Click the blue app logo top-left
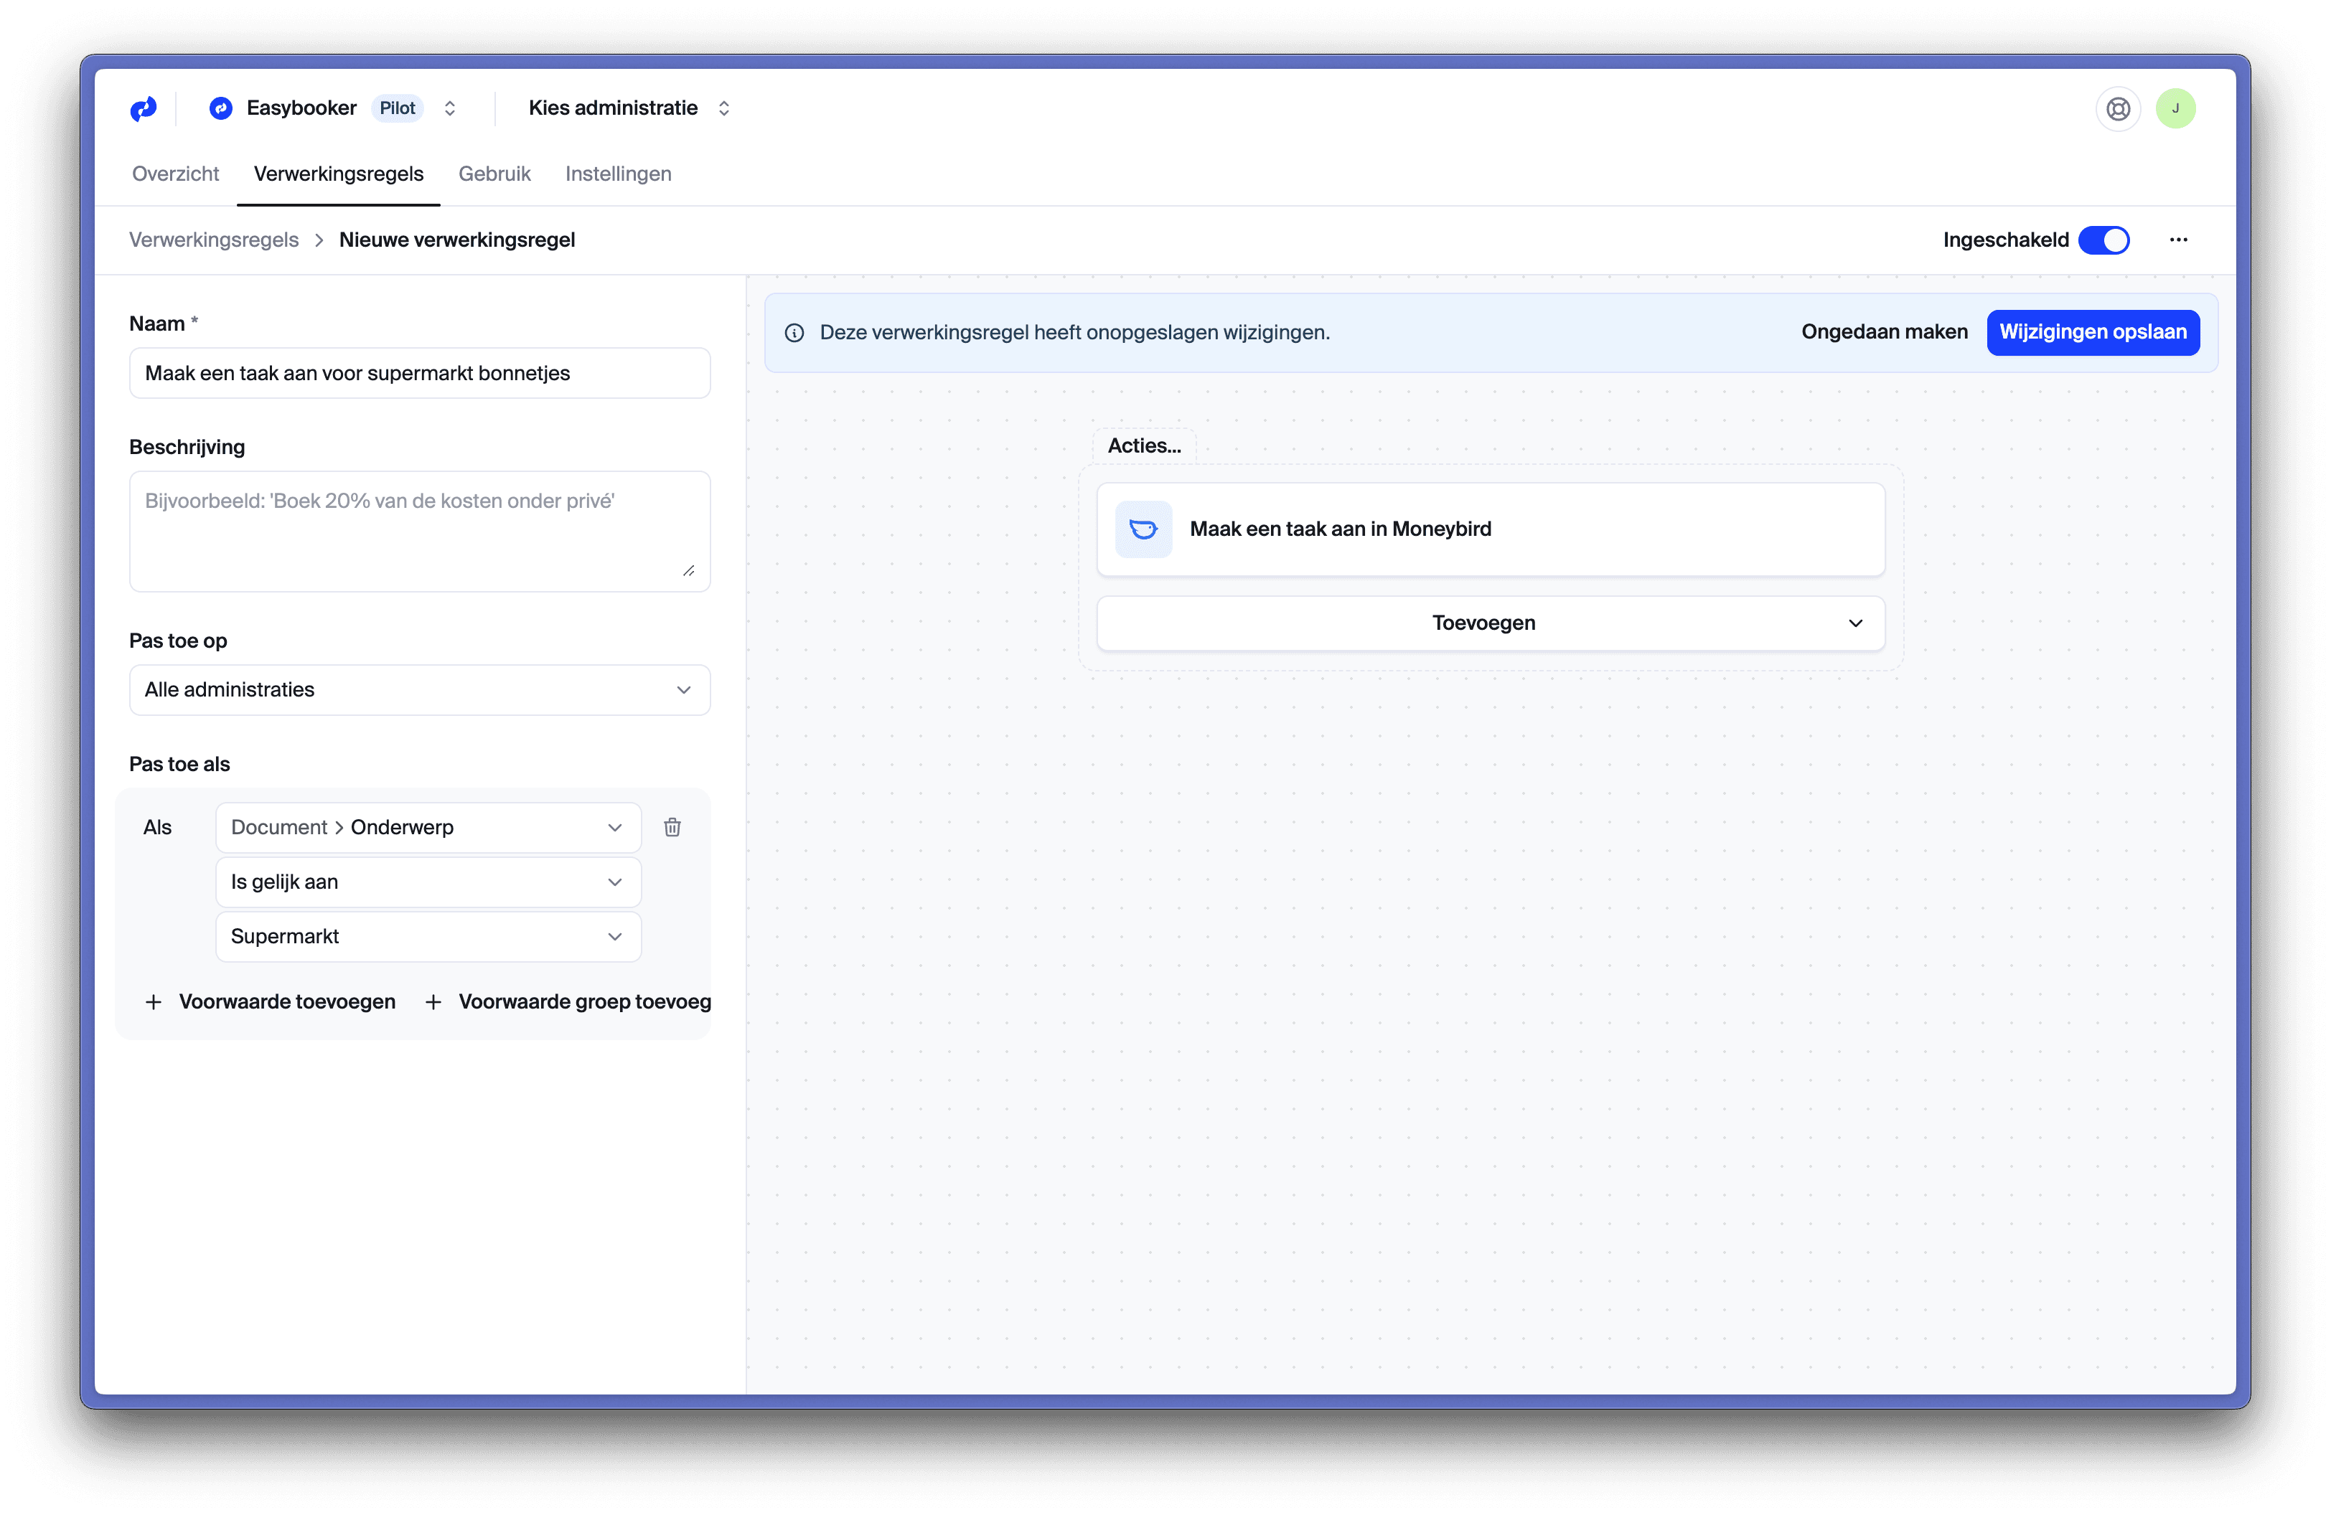2331x1515 pixels. tap(143, 108)
